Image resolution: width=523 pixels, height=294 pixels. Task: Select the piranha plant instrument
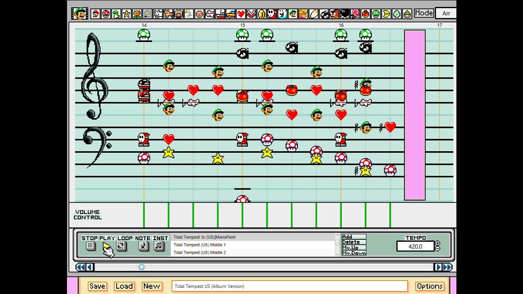251,14
